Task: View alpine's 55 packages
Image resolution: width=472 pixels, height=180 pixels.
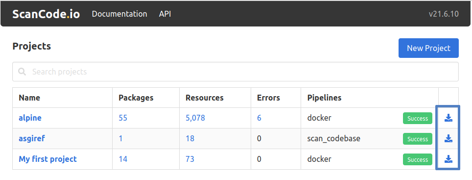Action: [123, 118]
